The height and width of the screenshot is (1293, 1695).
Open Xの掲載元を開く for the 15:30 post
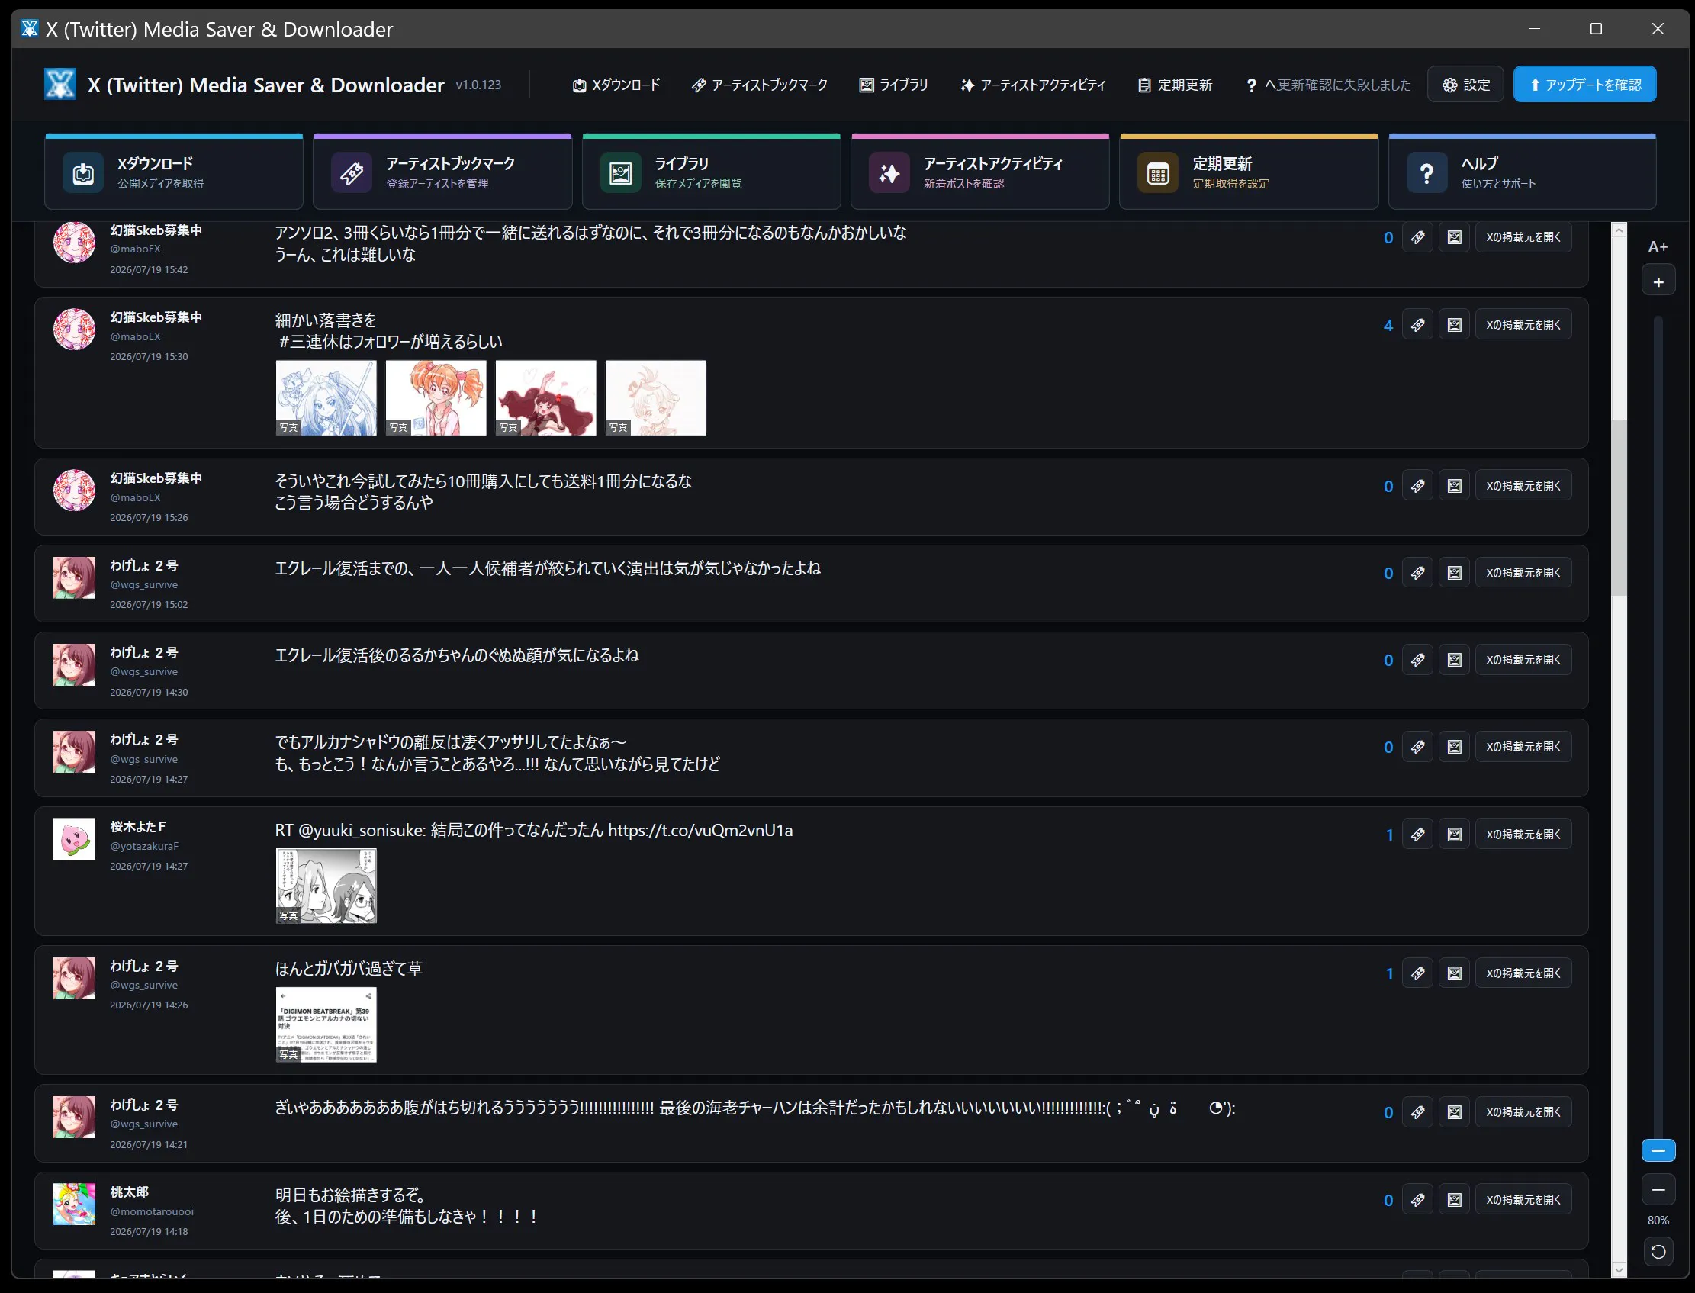[1523, 325]
